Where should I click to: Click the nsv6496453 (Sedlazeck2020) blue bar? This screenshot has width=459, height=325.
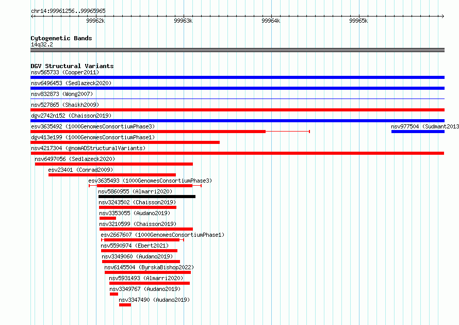pyautogui.click(x=237, y=88)
